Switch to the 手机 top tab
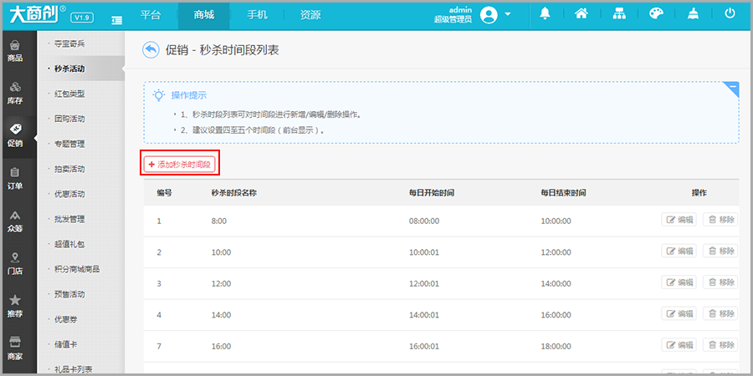The height and width of the screenshot is (376, 753). (x=258, y=15)
